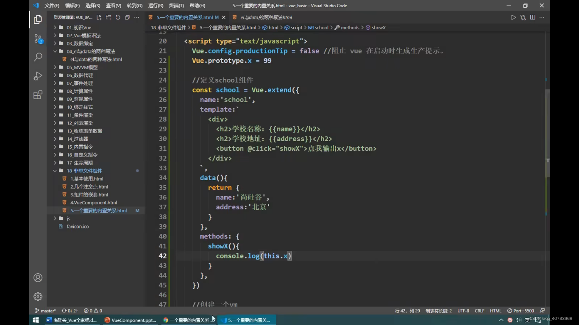
Task: Click 行 42, 列 29 cursor position
Action: [x=407, y=311]
